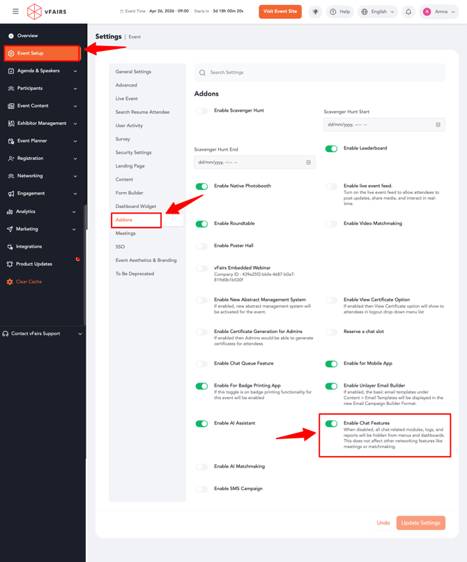Click the lightbulb icon in header
The width and height of the screenshot is (467, 562).
coord(316,12)
